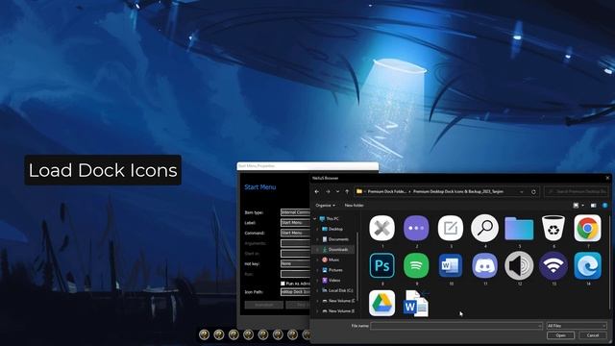Select the blue folder icon file
Screen dimensions: 615x346
click(519, 229)
